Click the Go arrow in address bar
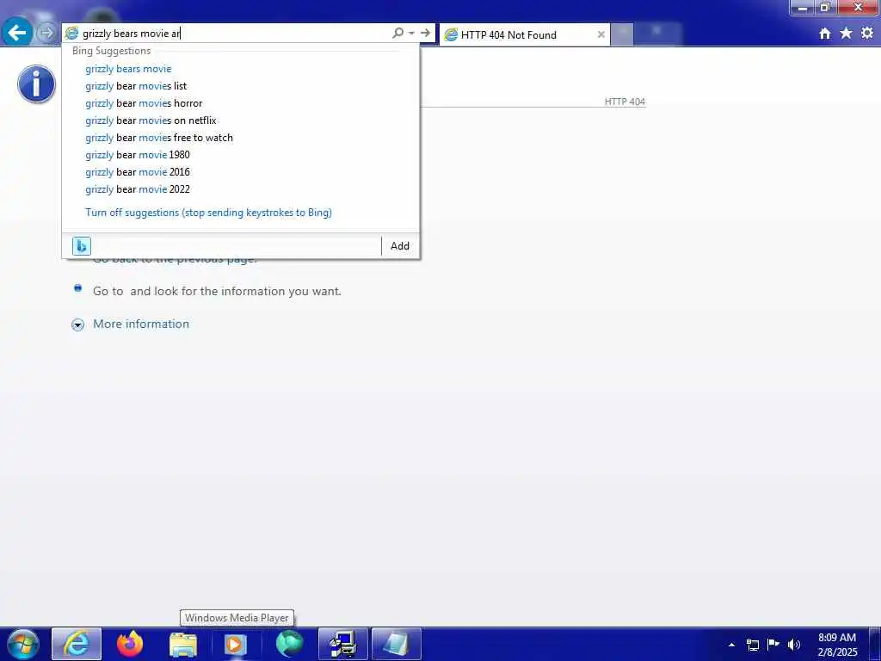This screenshot has width=881, height=661. pyautogui.click(x=425, y=34)
